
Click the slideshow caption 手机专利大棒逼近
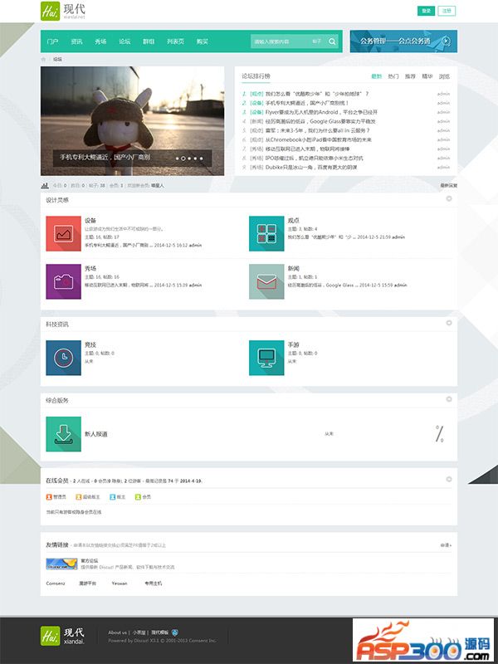pos(105,157)
